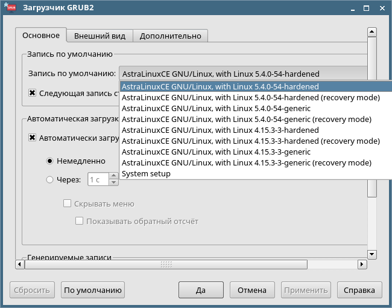Click the horizontal scrollbar thumb
Image resolution: width=392 pixels, height=308 pixels.
pos(166,264)
